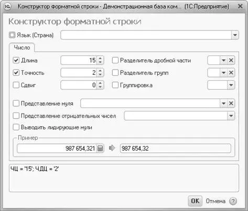Viewport: 248px width, 211px height.
Task: Decrease Точность value with down spinner arrow
Action: [100, 74]
